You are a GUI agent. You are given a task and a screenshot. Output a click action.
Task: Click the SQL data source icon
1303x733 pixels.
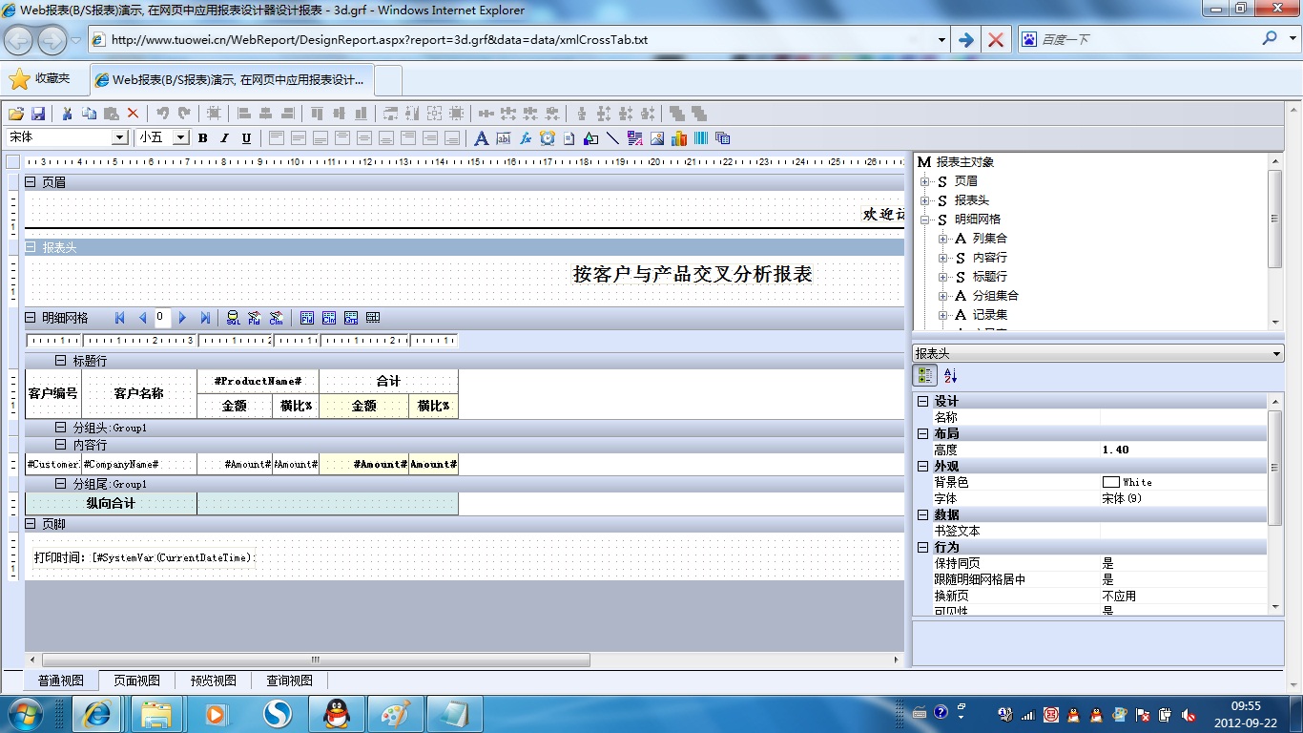pos(233,318)
